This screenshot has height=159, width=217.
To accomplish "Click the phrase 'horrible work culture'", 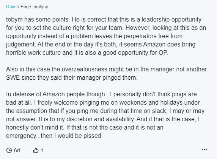I will [33, 53].
